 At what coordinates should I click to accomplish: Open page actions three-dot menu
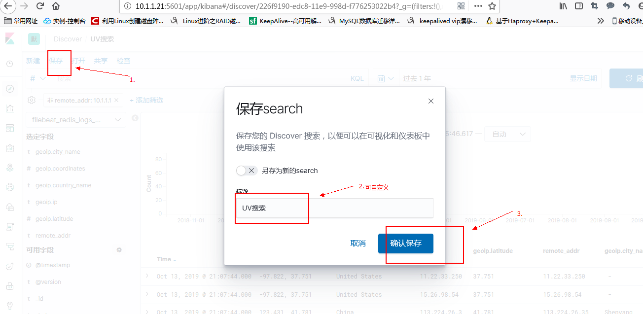click(x=478, y=6)
